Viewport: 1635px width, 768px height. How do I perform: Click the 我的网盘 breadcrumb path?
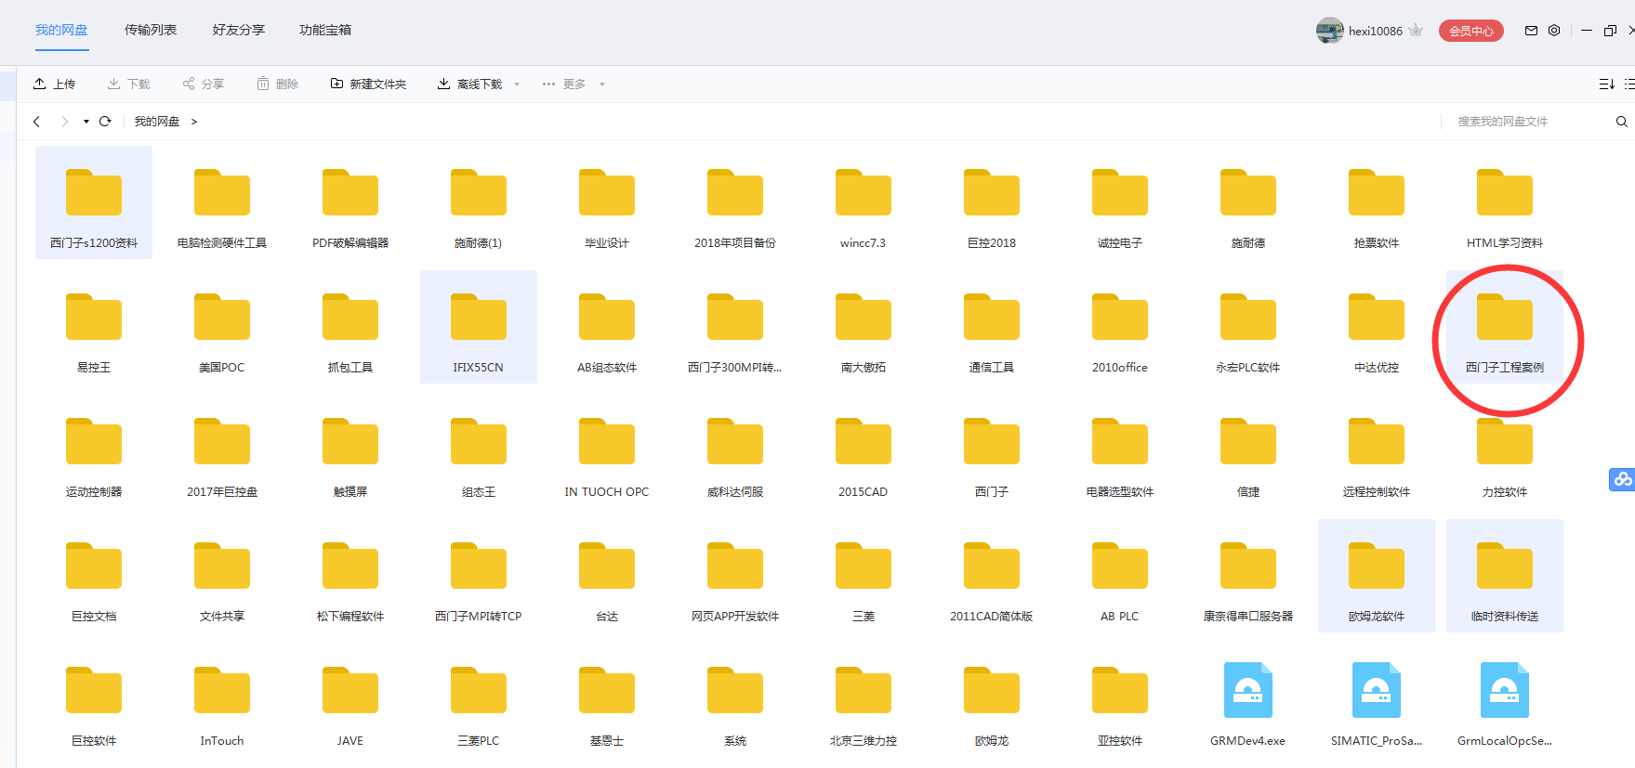click(157, 122)
